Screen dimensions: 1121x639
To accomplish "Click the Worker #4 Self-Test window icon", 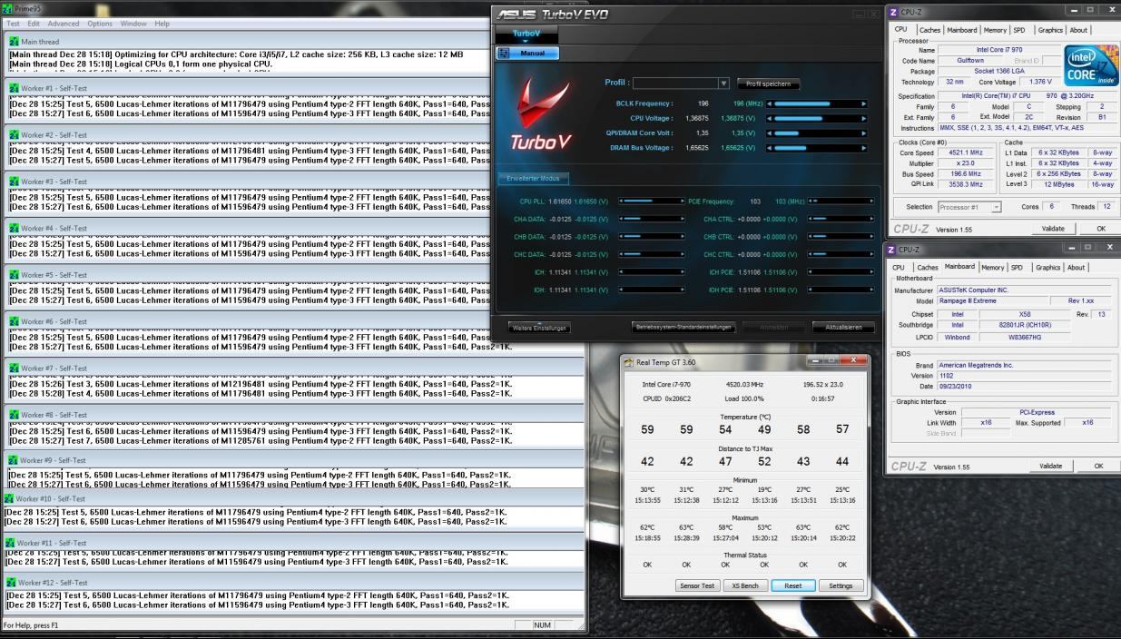I will (14, 229).
